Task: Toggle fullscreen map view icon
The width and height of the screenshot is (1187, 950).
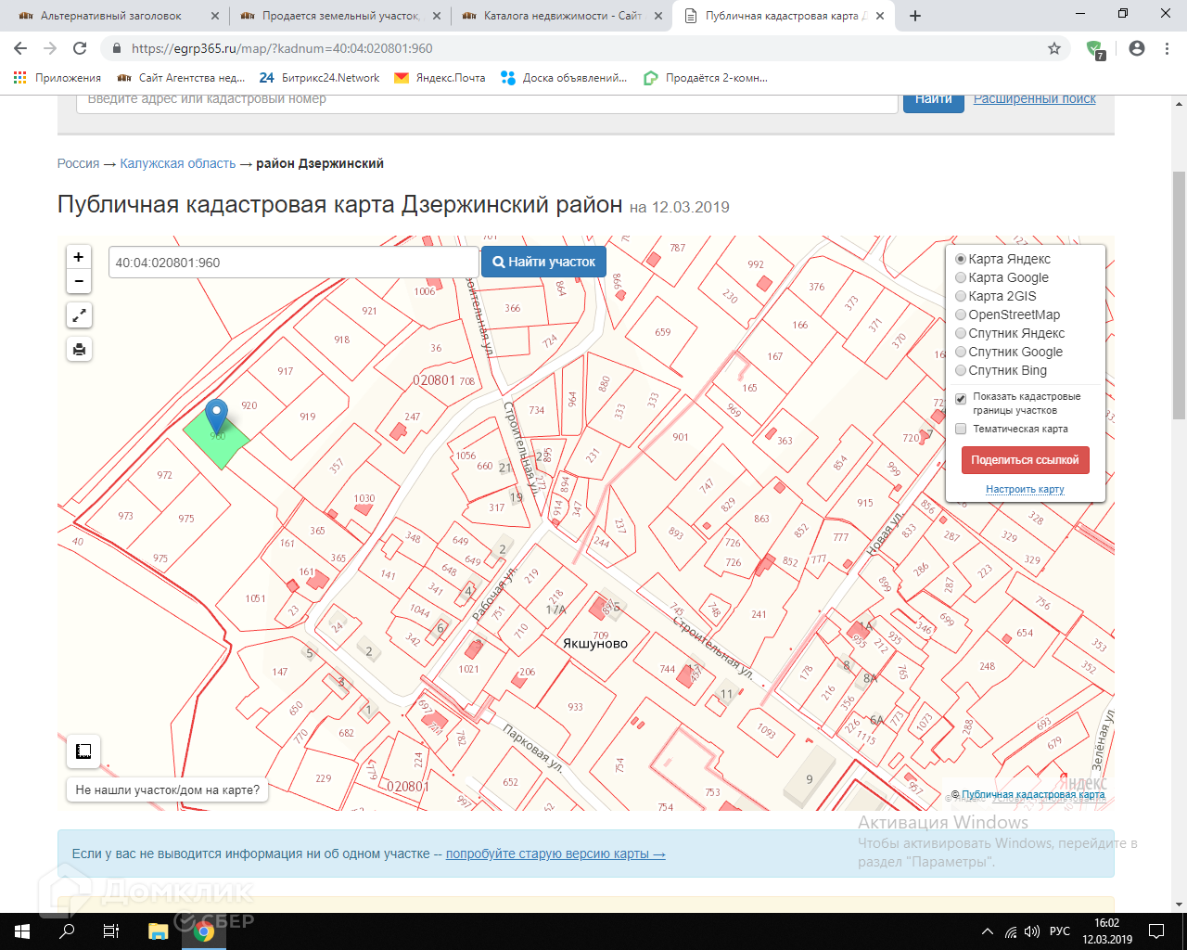Action: (x=79, y=315)
